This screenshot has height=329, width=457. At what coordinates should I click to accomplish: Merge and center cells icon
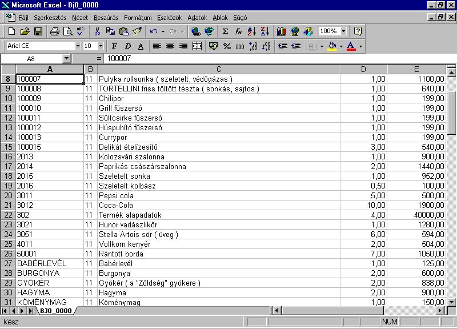(x=197, y=46)
